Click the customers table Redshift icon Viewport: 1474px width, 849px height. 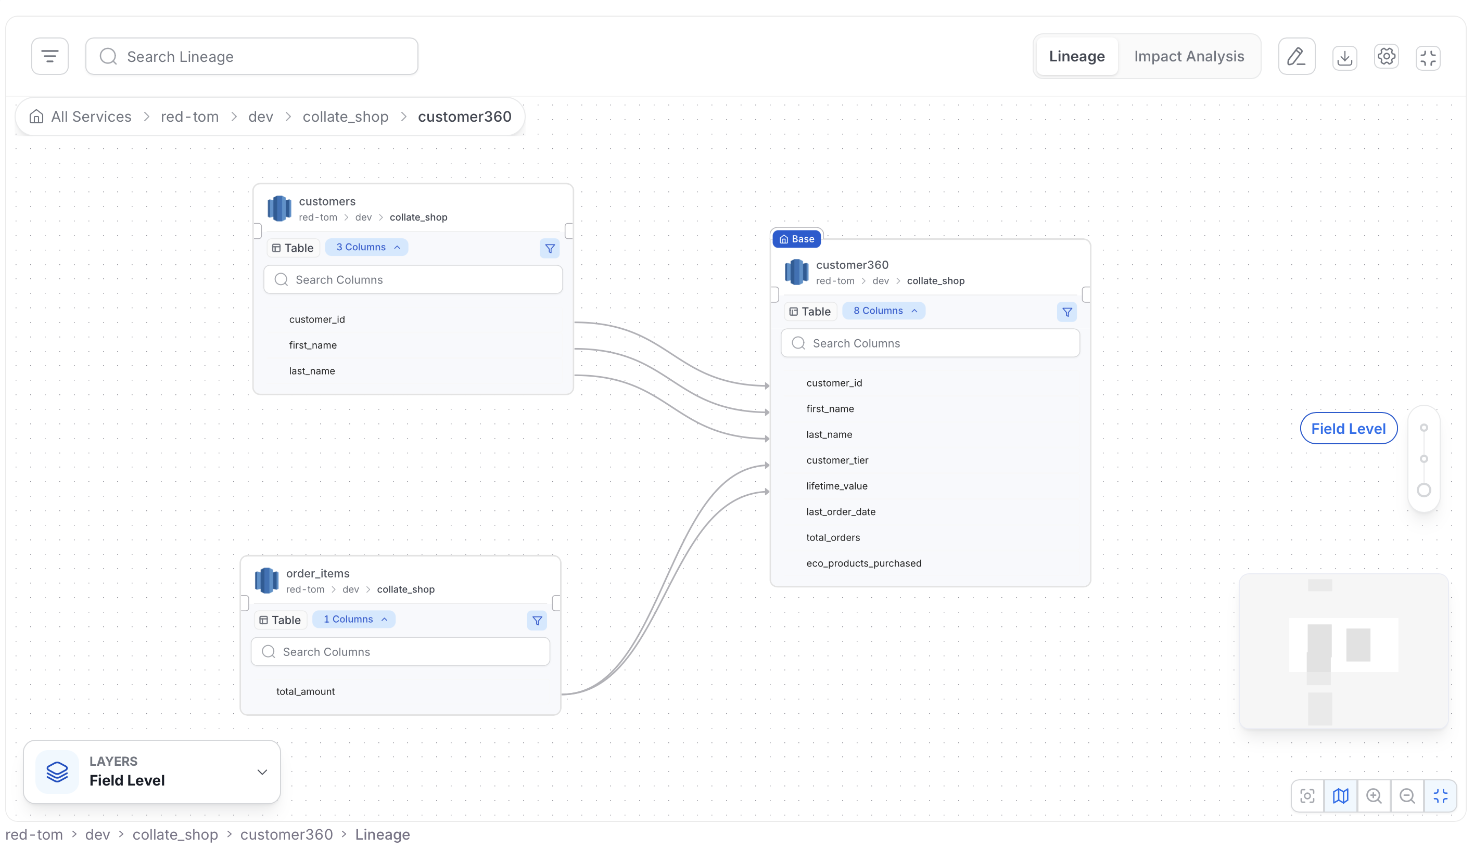click(x=279, y=208)
